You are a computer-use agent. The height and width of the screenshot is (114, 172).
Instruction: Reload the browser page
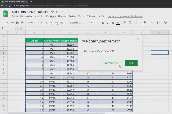(x=10, y=6)
